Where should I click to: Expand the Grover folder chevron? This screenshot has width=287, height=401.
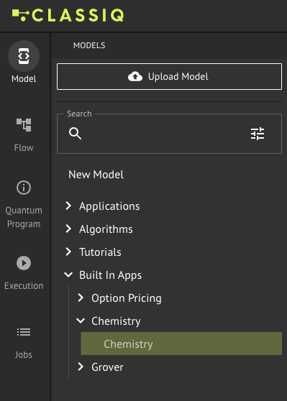(81, 367)
